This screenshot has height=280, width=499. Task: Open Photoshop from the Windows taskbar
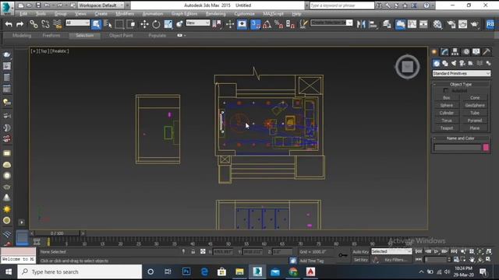point(186,271)
